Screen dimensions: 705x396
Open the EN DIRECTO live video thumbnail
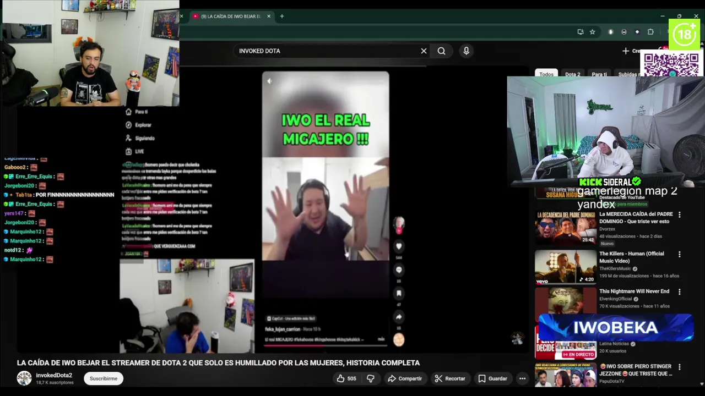566,343
